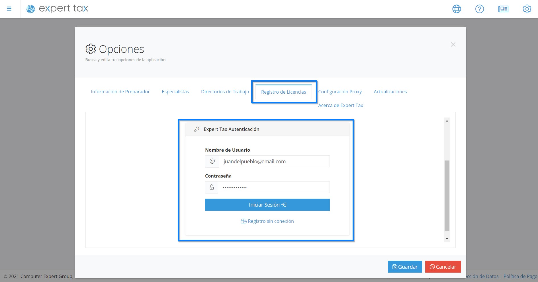Switch to Actualizaciones tab
The image size is (538, 282).
390,92
